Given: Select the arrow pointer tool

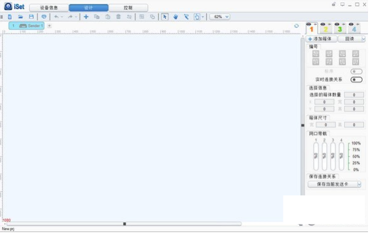Looking at the screenshot, I should tap(165, 17).
